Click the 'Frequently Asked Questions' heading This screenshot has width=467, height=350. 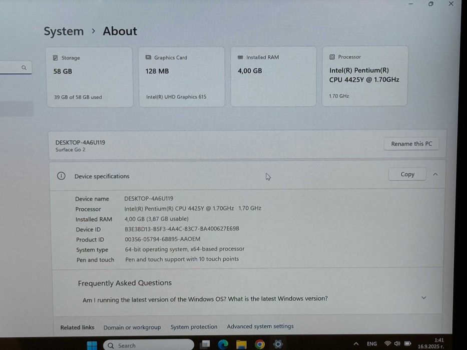[125, 282]
